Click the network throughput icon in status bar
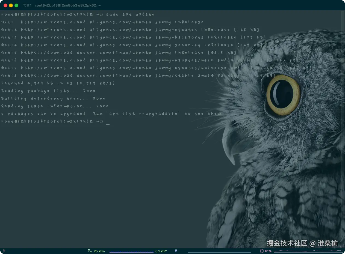This screenshot has height=254, width=345. click(x=90, y=251)
